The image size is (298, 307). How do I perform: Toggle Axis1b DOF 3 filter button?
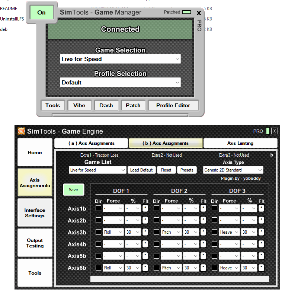click(x=261, y=208)
